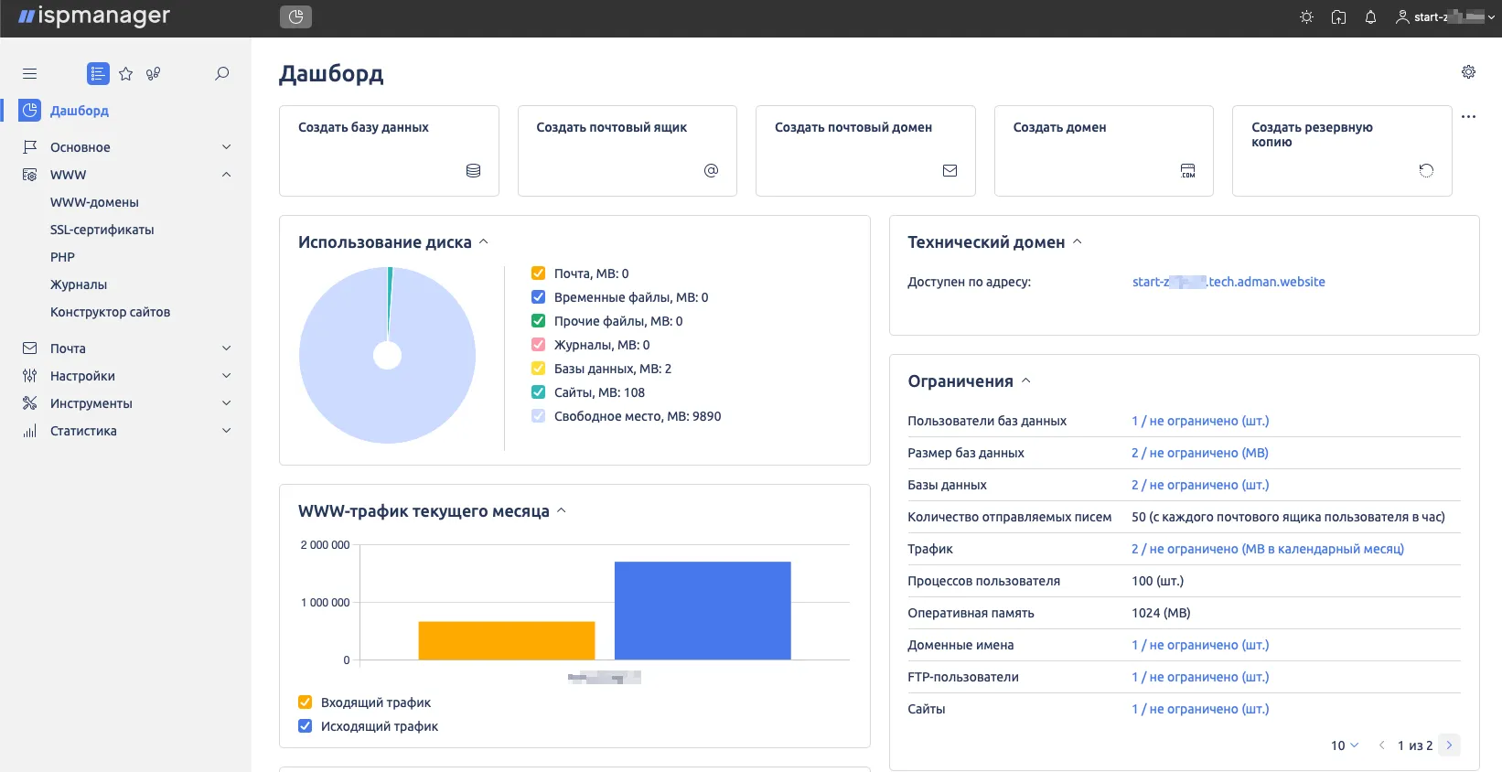Open Журналы menu item
This screenshot has width=1502, height=772.
[x=79, y=284]
